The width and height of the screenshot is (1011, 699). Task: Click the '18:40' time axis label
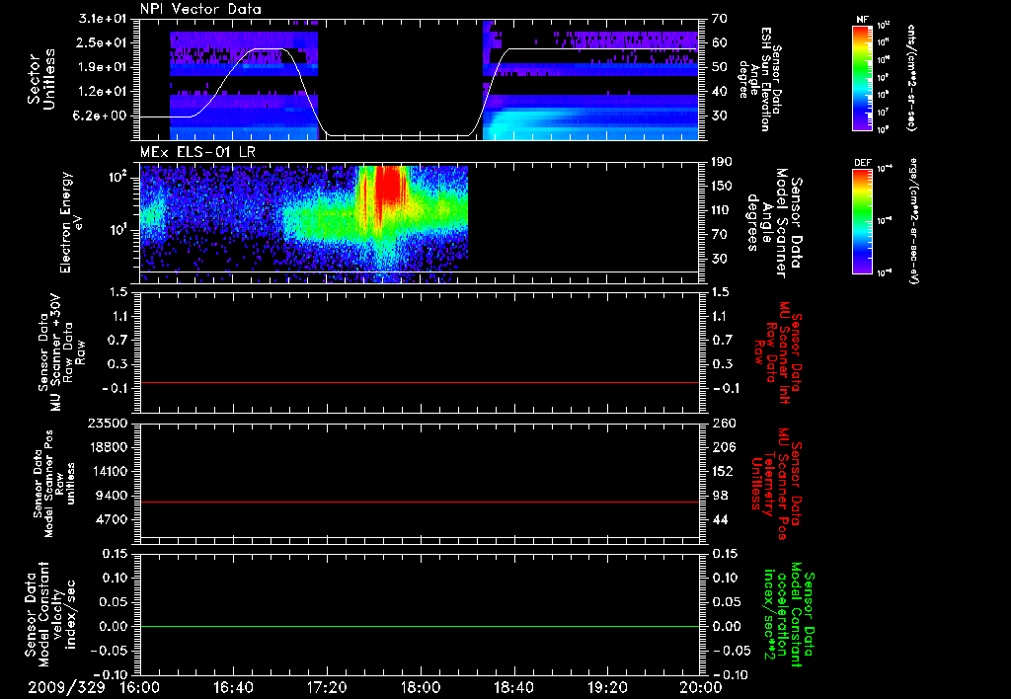point(513,687)
